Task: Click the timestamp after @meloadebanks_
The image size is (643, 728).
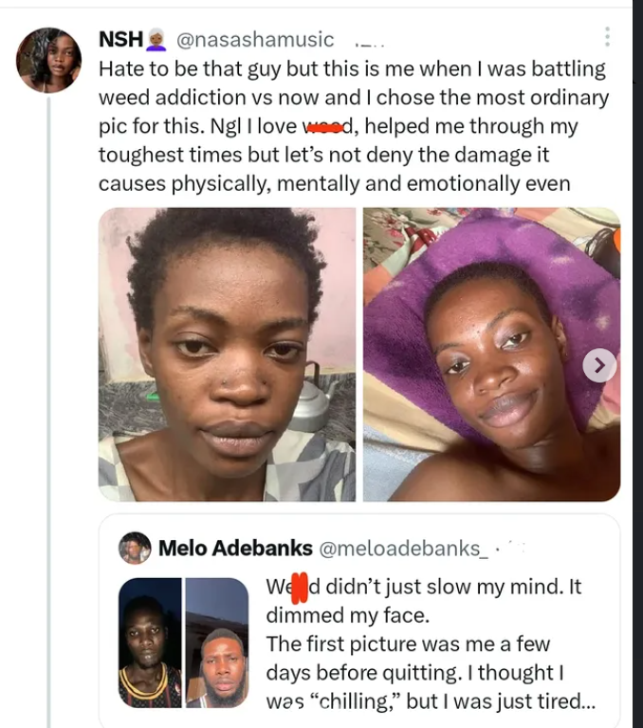Action: point(513,548)
